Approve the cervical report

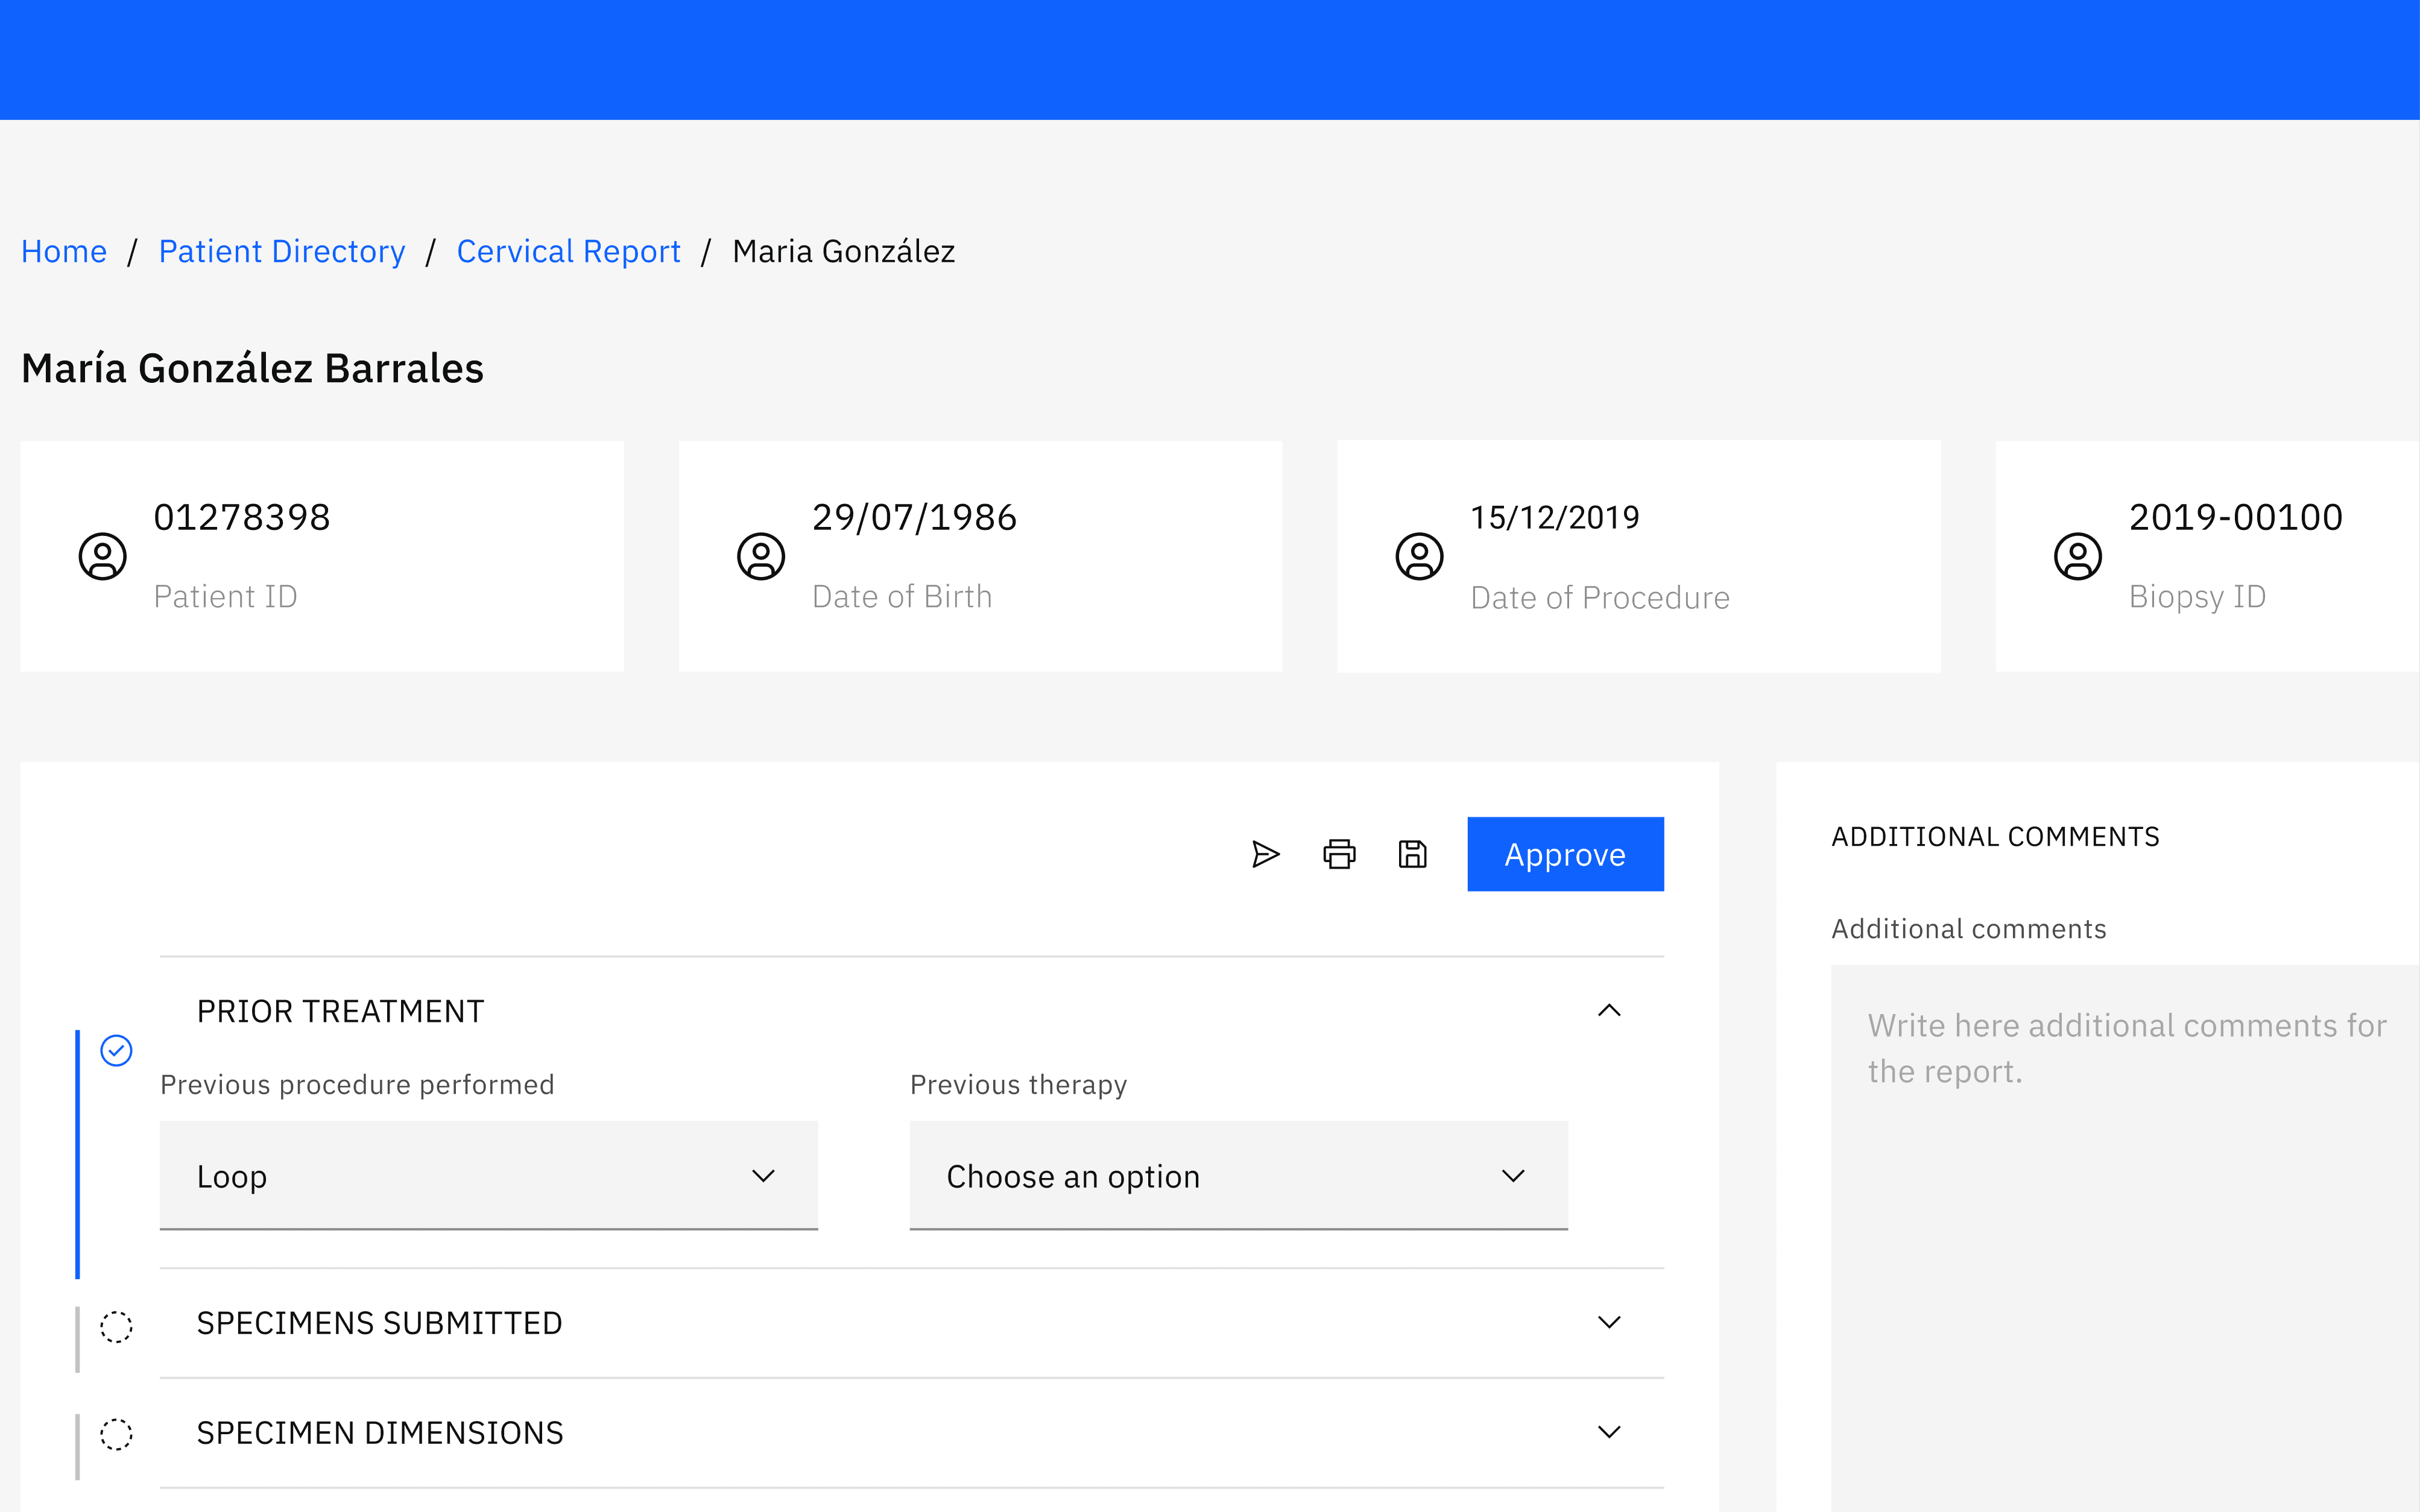1565,854
